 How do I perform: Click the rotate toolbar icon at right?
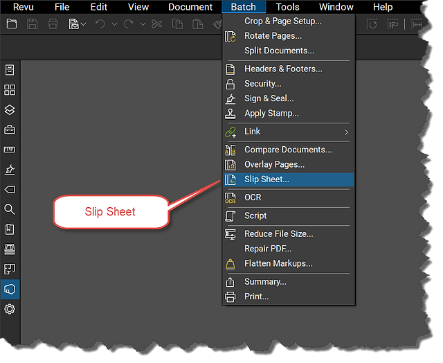coord(372,24)
